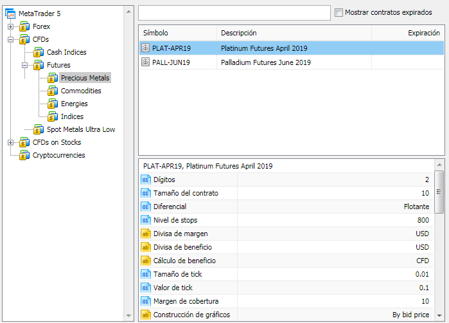Click the Forex folder icon
The height and width of the screenshot is (323, 449).
point(24,26)
